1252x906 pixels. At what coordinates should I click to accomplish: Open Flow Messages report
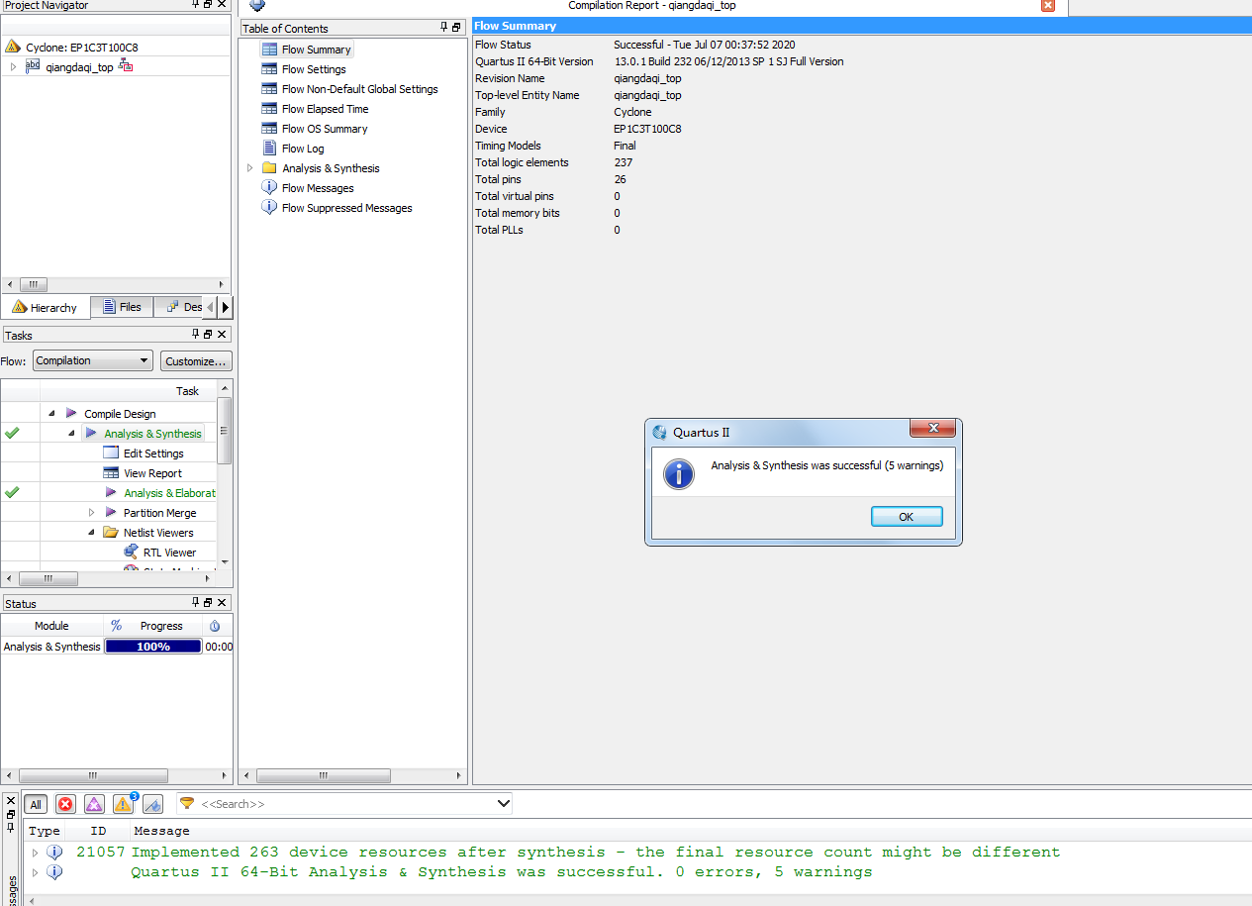(317, 188)
